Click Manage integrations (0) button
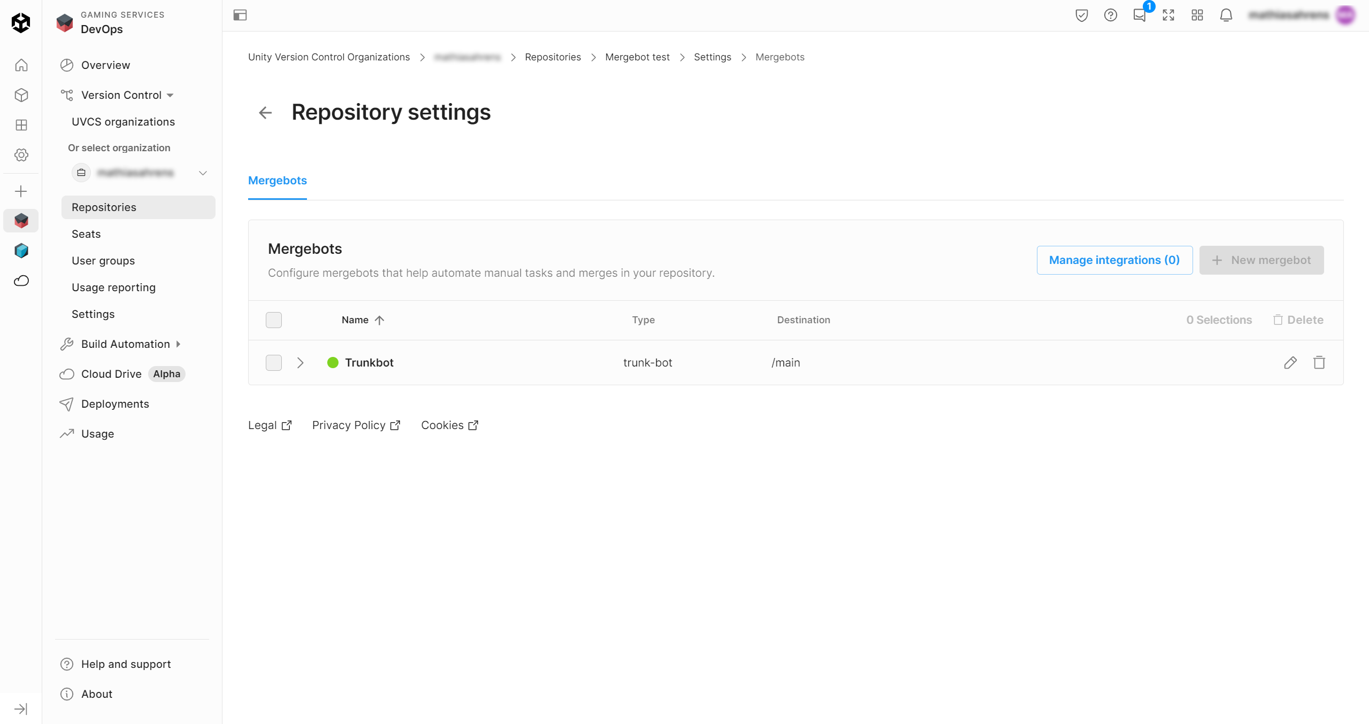The image size is (1369, 724). 1114,260
